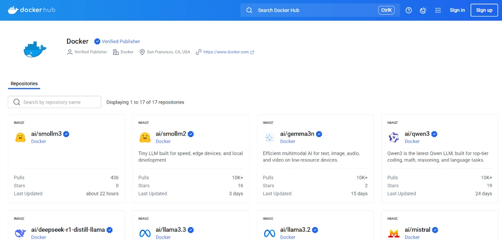The width and height of the screenshot is (502, 240).
Task: Click the Meta icon of ai/llama3.3
Action: point(145,233)
